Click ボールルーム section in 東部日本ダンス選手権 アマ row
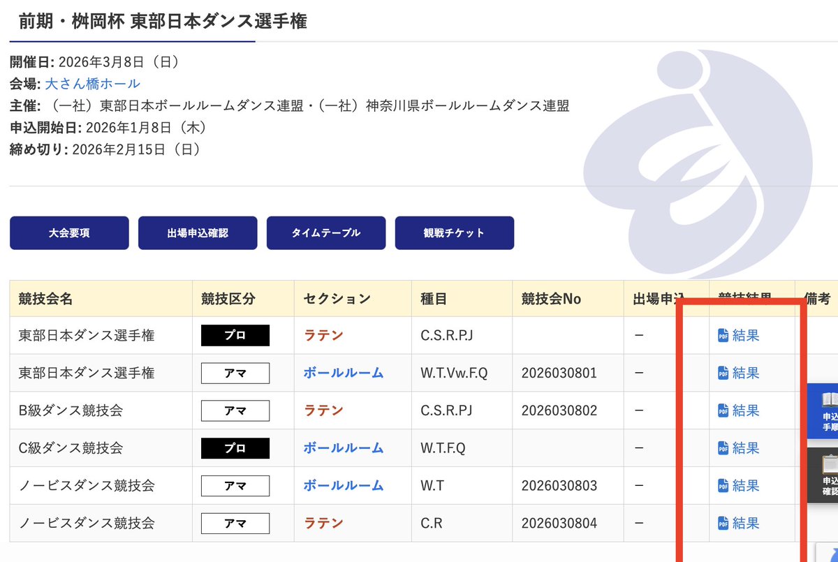This screenshot has width=838, height=562. click(x=344, y=373)
